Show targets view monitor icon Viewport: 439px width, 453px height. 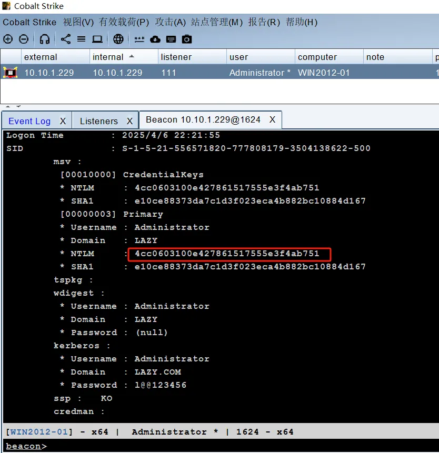click(x=97, y=39)
